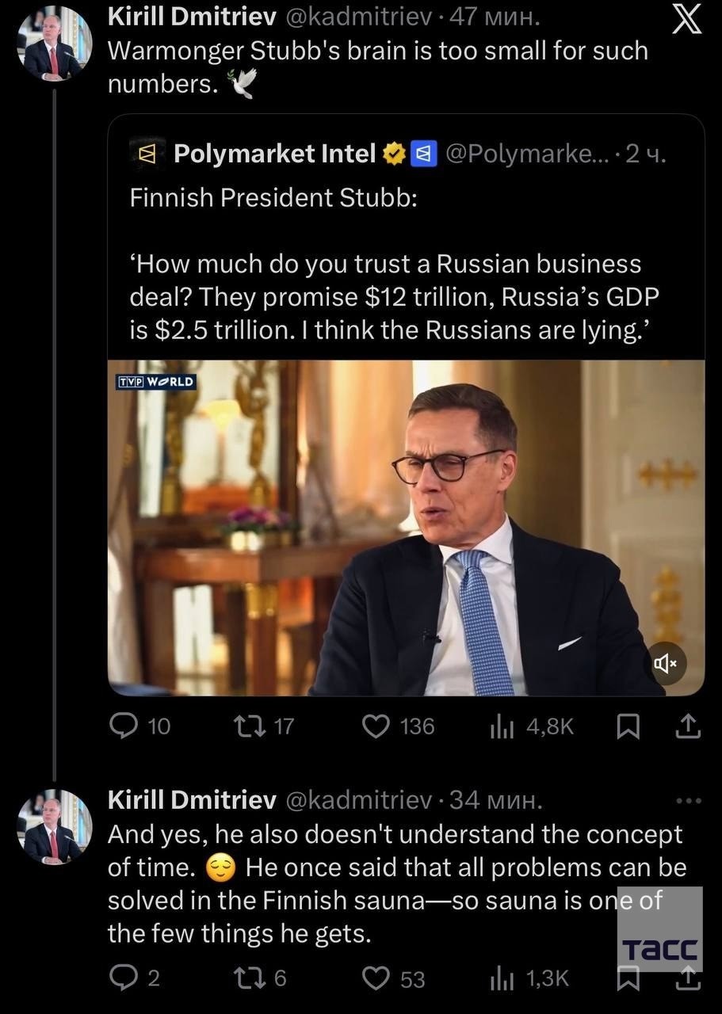
Task: Like the first tweet with 136 likes
Action: [376, 726]
